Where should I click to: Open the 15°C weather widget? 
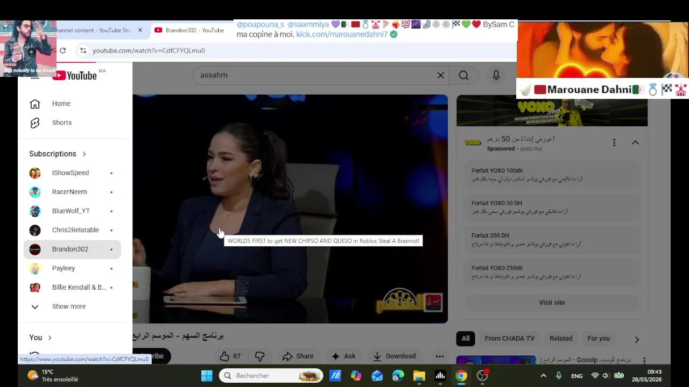pyautogui.click(x=52, y=376)
